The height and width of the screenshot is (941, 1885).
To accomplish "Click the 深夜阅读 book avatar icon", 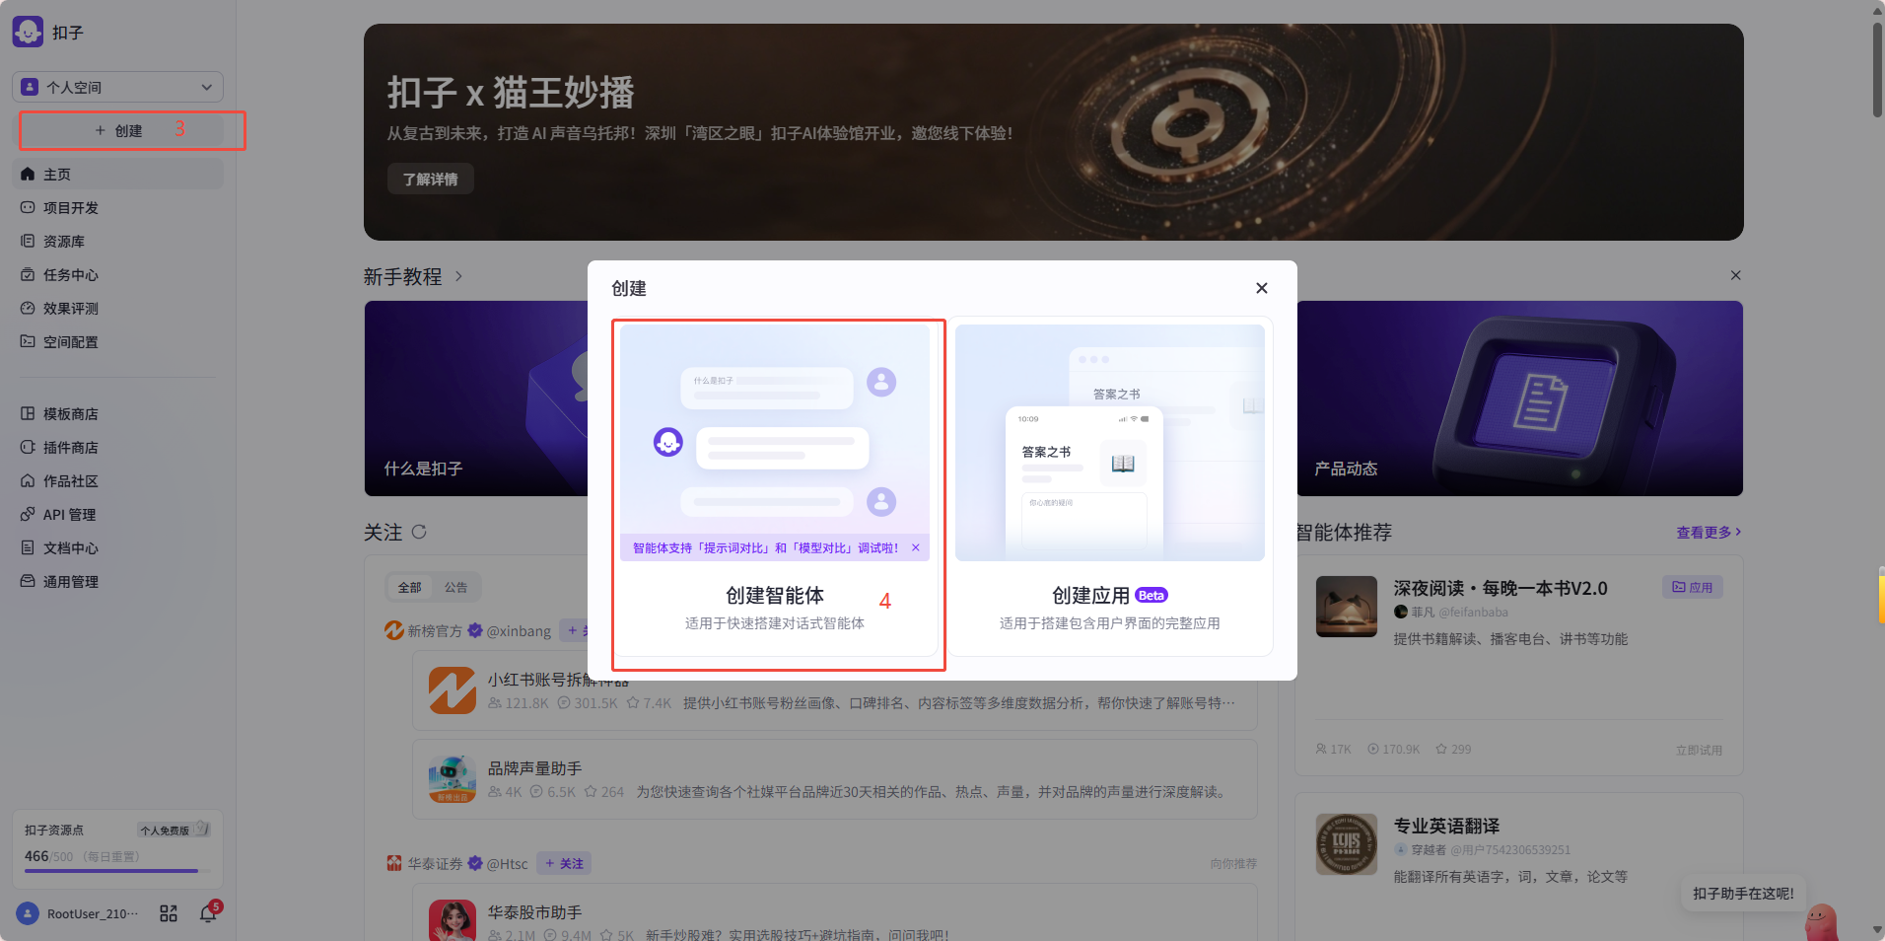I will pos(1347,607).
